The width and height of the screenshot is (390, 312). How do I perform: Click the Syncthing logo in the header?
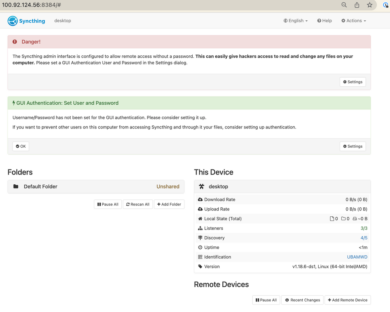pyautogui.click(x=12, y=21)
